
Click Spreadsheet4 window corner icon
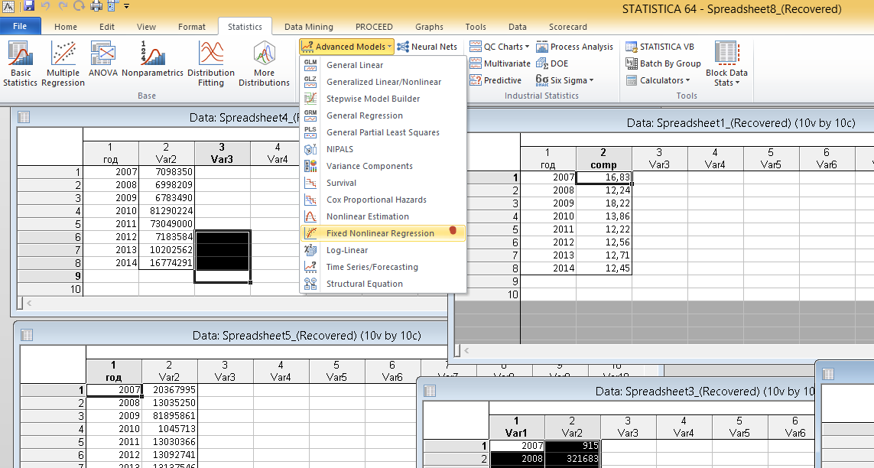[x=24, y=117]
